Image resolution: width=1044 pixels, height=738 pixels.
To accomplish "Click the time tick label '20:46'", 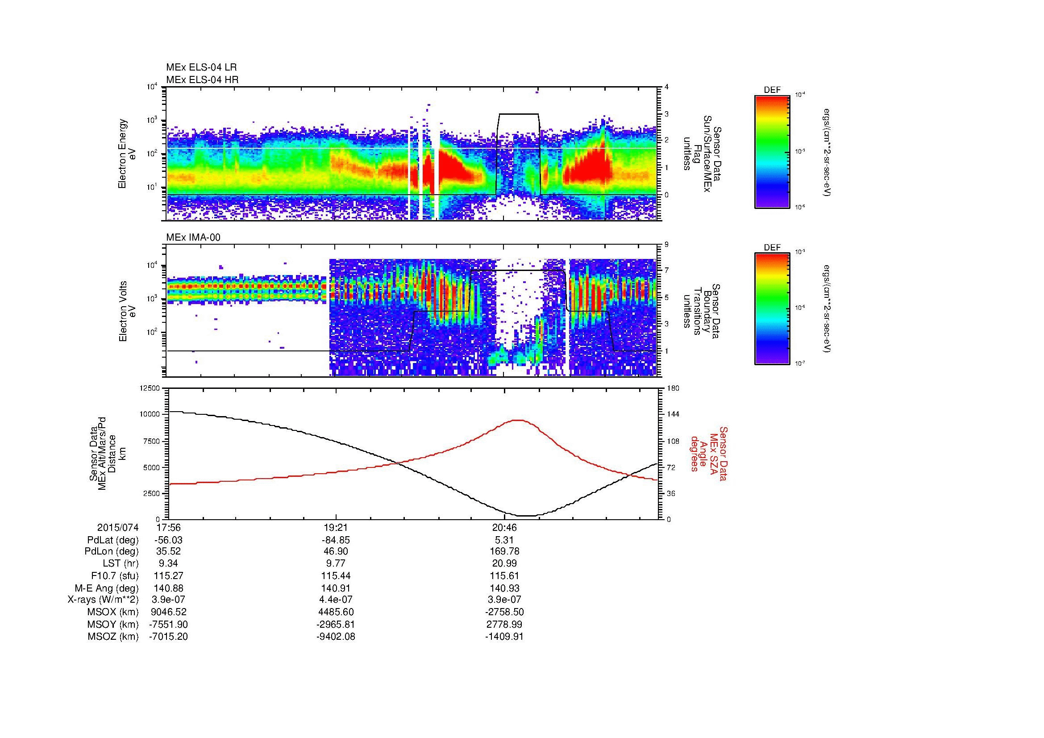I will pyautogui.click(x=504, y=527).
